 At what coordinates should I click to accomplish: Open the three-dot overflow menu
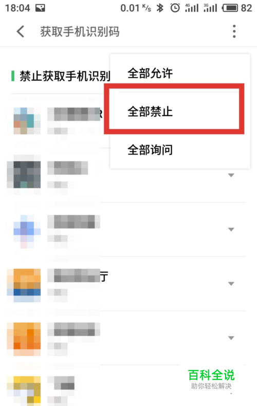[234, 31]
